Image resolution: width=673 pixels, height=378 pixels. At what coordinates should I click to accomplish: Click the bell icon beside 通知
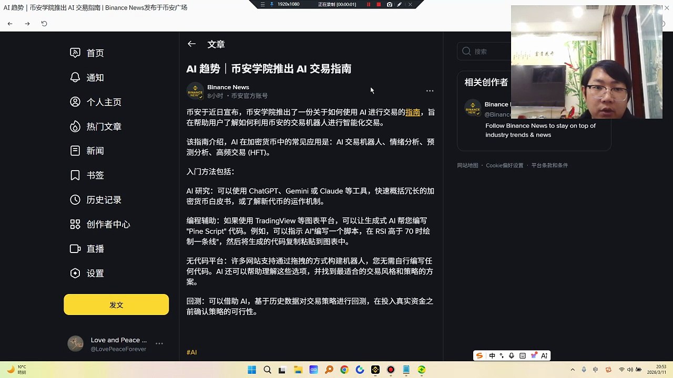coord(75,77)
